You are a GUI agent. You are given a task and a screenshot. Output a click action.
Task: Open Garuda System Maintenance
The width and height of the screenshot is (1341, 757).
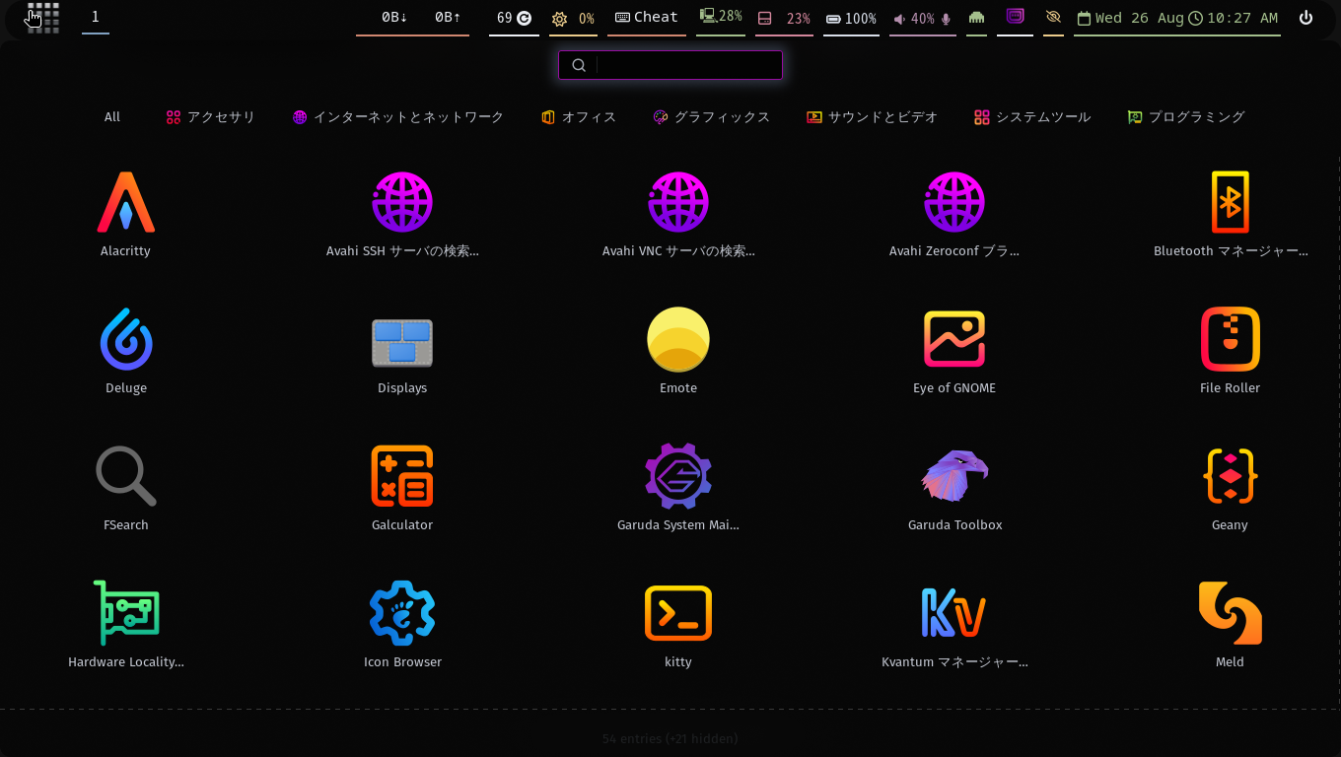tap(678, 489)
